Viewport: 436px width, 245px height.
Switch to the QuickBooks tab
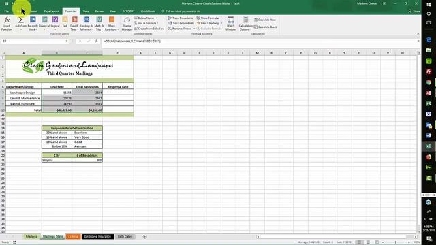[148, 12]
